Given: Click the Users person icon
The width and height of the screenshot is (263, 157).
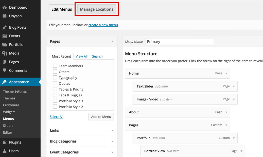Looking at the screenshot, I should (5, 151).
